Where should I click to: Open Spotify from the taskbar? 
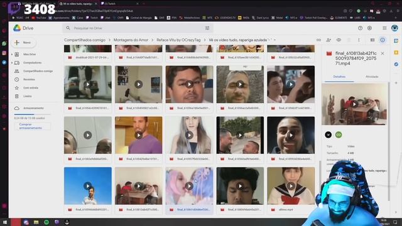[46, 222]
